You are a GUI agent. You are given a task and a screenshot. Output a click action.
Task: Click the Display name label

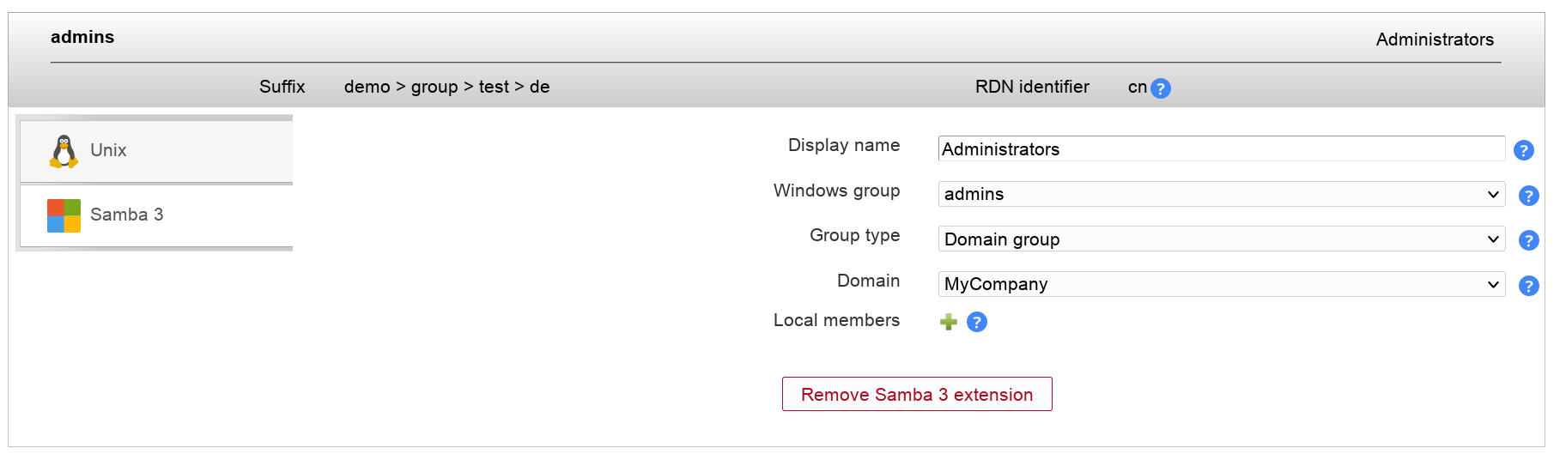[843, 145]
